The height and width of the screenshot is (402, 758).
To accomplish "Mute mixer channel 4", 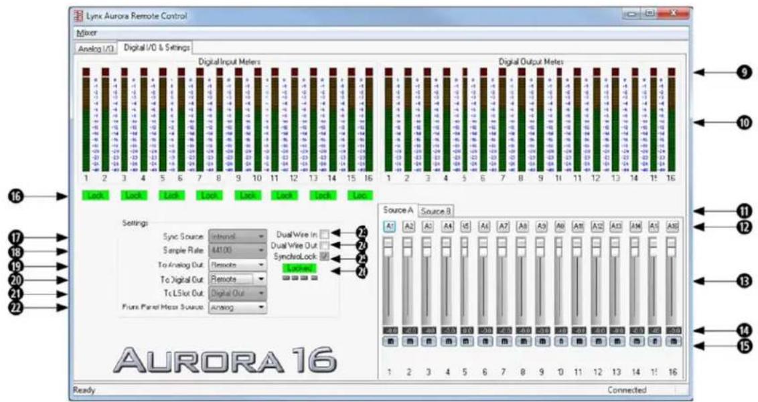I will click(448, 342).
